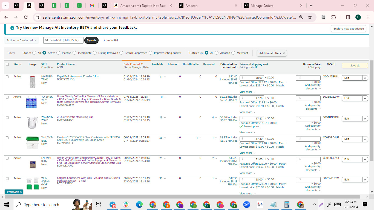Viewport: 374px width, 210px height.
Task: Select the Search Suppressed filter
Action: point(121,53)
